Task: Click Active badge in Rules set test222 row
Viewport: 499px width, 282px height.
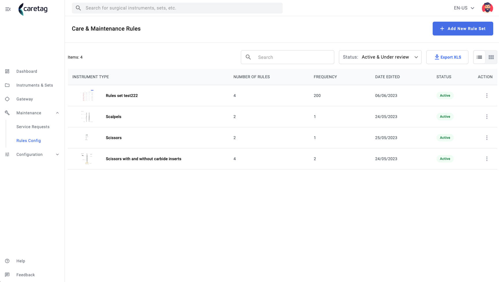Action: click(x=445, y=96)
